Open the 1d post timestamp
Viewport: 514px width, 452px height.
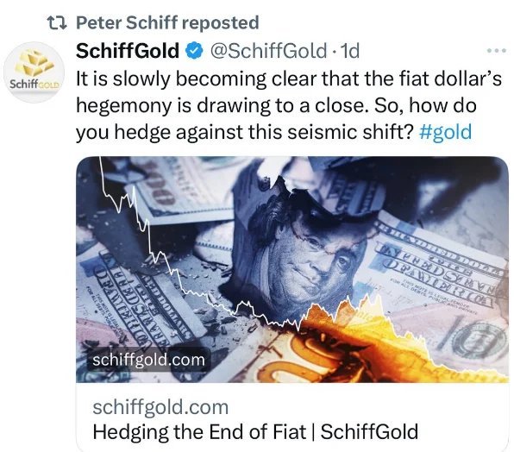[350, 51]
